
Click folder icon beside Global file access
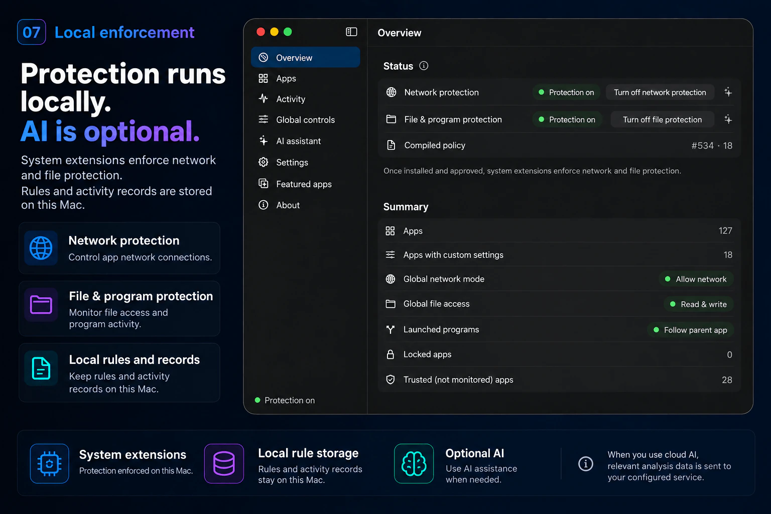point(390,304)
